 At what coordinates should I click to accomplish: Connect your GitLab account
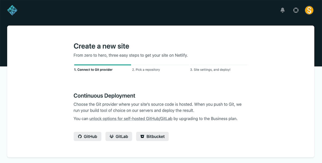click(119, 136)
